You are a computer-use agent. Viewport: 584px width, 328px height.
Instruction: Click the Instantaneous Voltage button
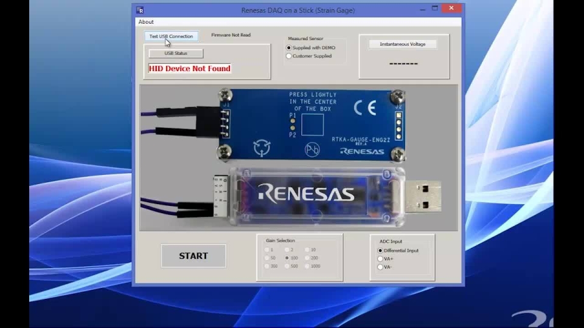pos(403,44)
